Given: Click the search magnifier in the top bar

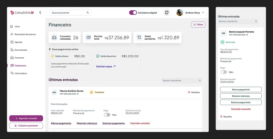Looking at the screenshot, I should pyautogui.click(x=88, y=13).
